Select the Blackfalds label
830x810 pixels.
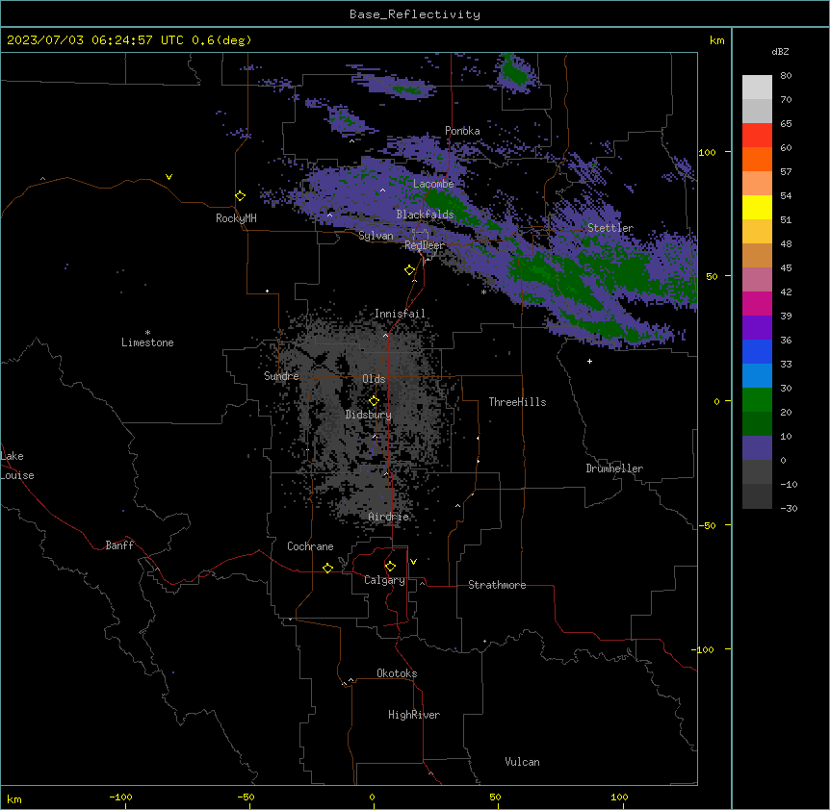[425, 215]
